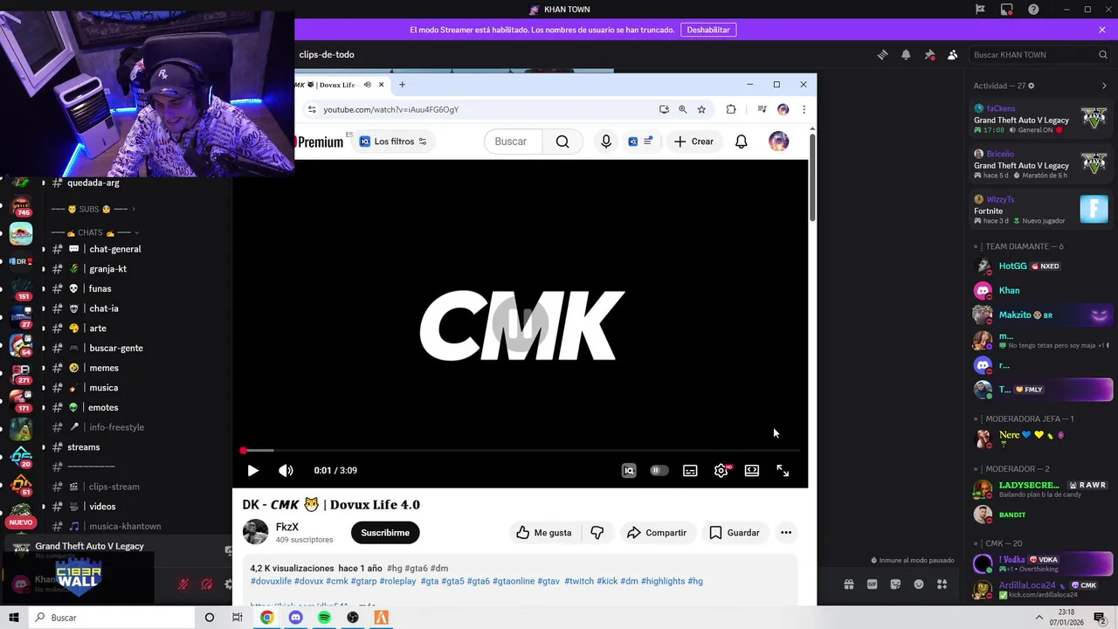Open video more actions three dots

click(x=786, y=533)
